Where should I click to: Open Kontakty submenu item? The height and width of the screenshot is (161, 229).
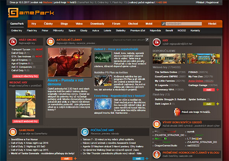[195, 30]
